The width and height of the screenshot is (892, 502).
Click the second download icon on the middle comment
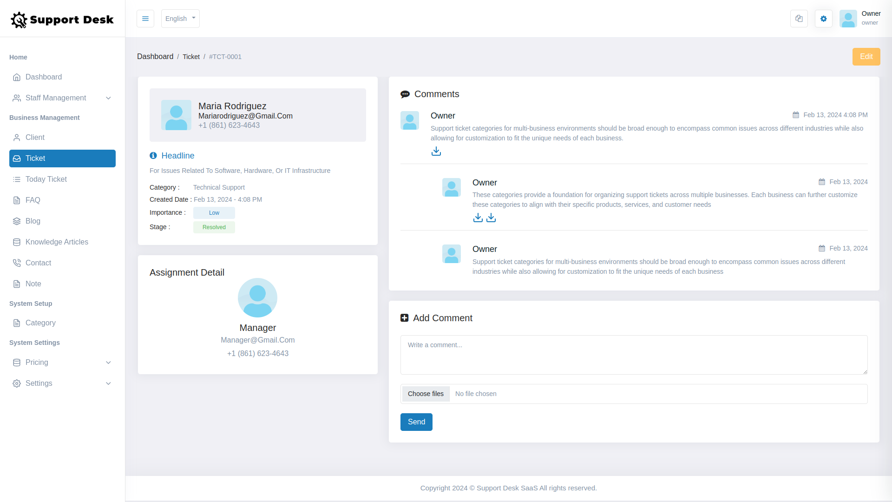[x=491, y=218]
